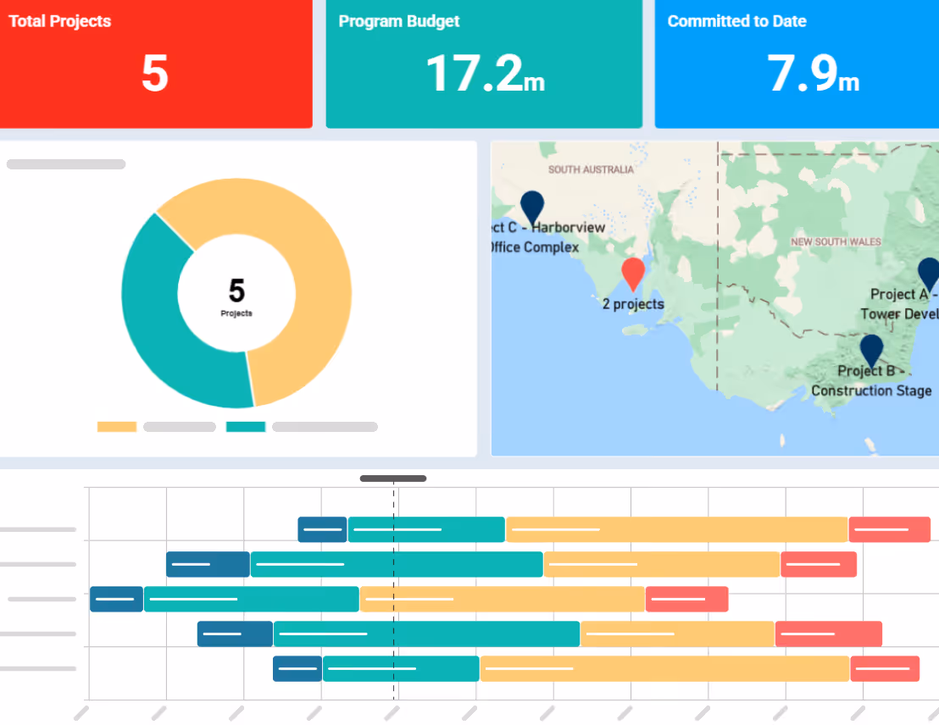Click the teal bar in the bottom Gantt row
The width and height of the screenshot is (939, 725).
tap(400, 668)
